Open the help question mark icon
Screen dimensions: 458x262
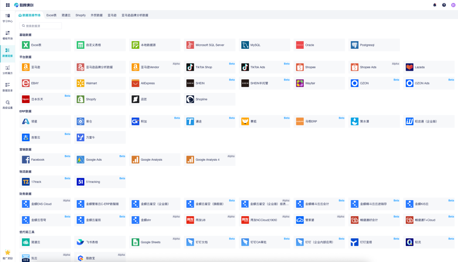pyautogui.click(x=444, y=5)
